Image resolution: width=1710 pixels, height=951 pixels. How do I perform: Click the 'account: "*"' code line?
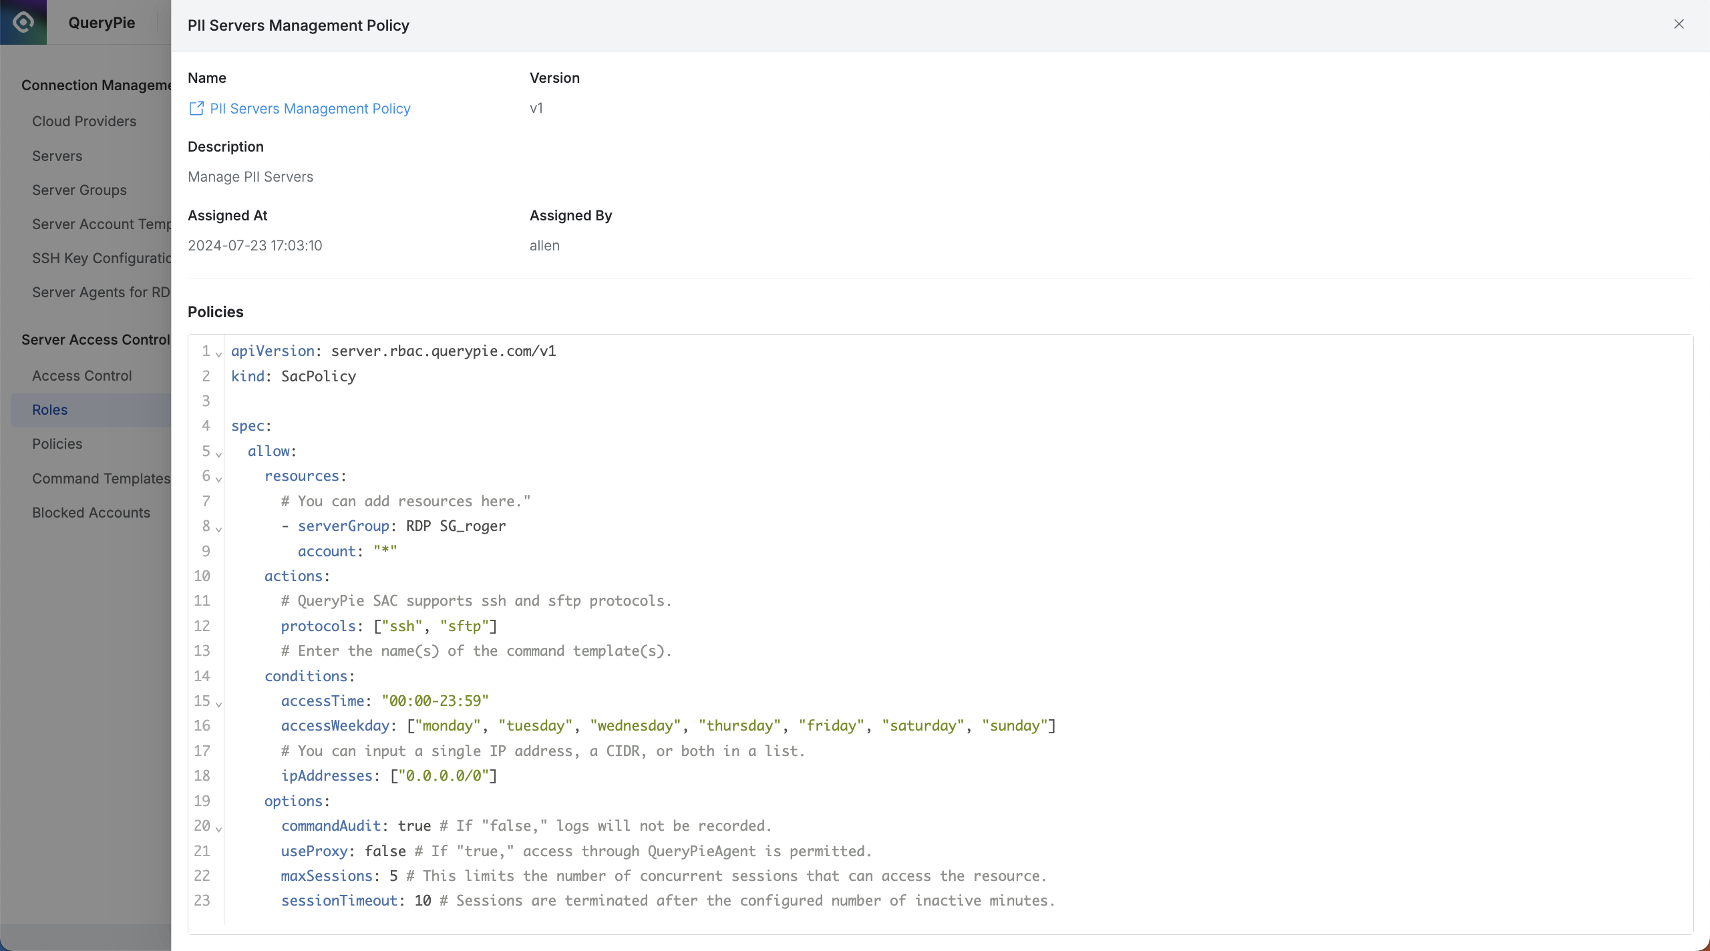tap(347, 552)
